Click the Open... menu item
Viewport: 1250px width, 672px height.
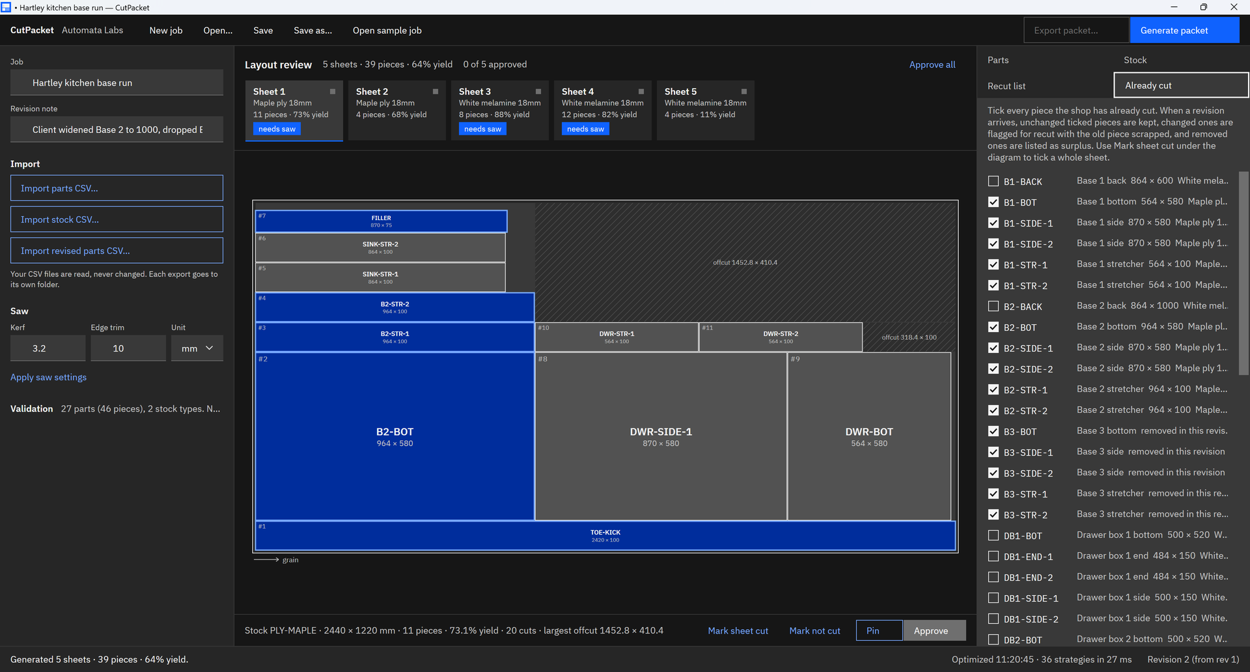(218, 31)
